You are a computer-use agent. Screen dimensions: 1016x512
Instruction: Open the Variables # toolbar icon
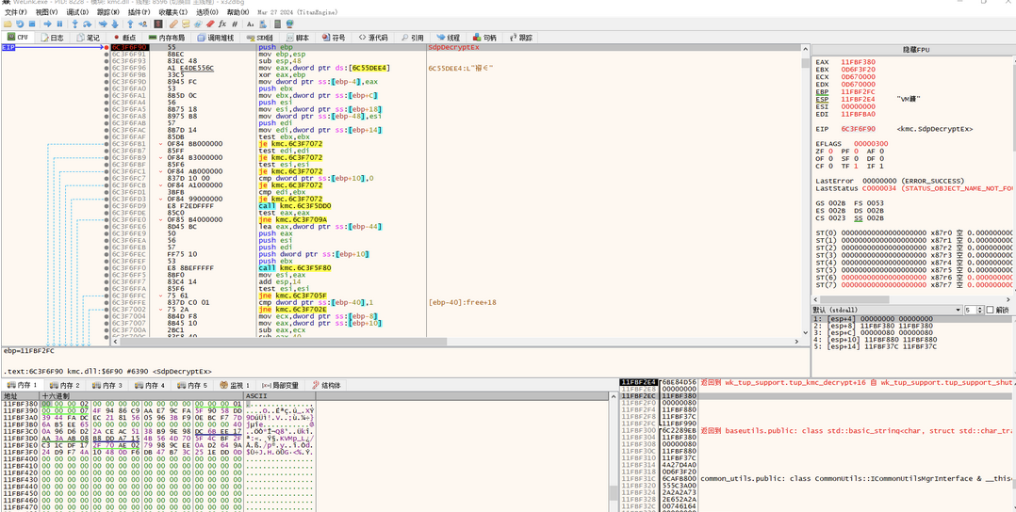(x=235, y=24)
